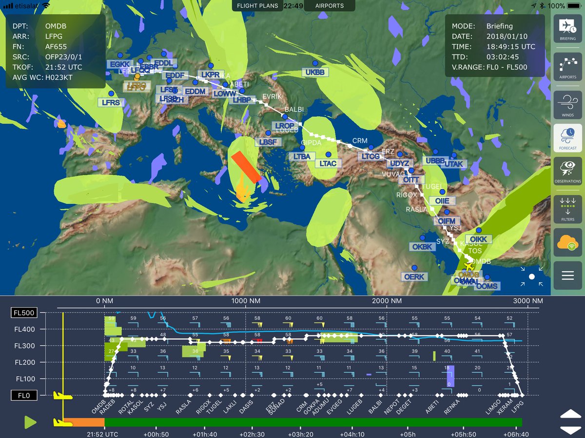Tap the UDYZ airport label
The image size is (585, 438).
tap(400, 163)
